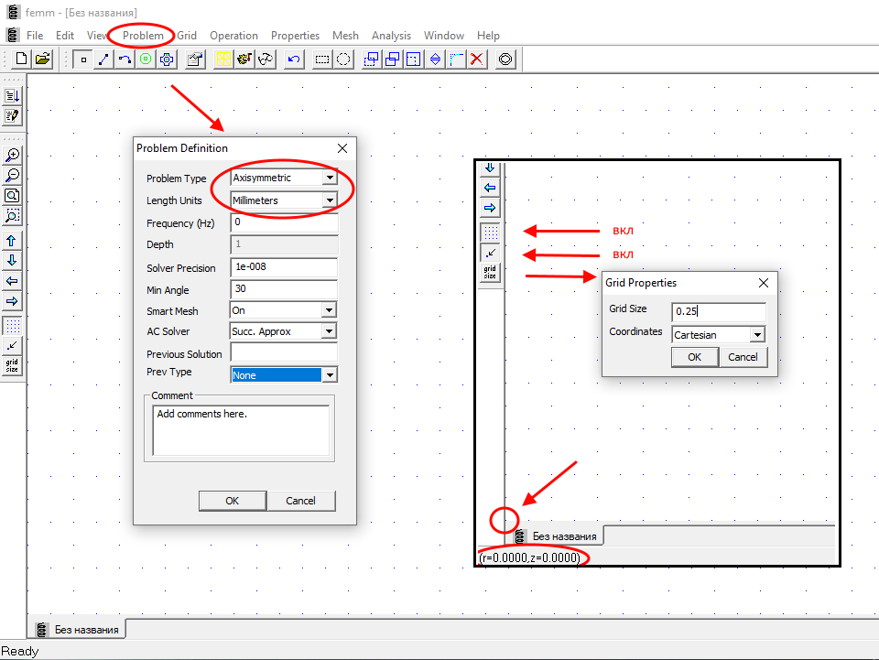879x660 pixels.
Task: Click the open boundary builder ring icon
Action: pyautogui.click(x=505, y=60)
